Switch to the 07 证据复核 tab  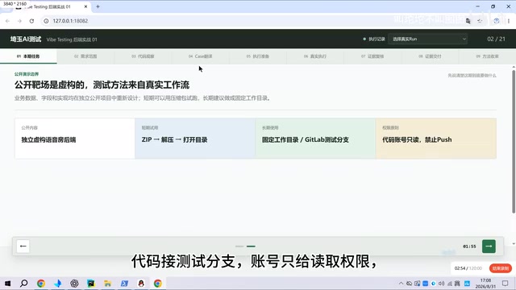tap(372, 56)
